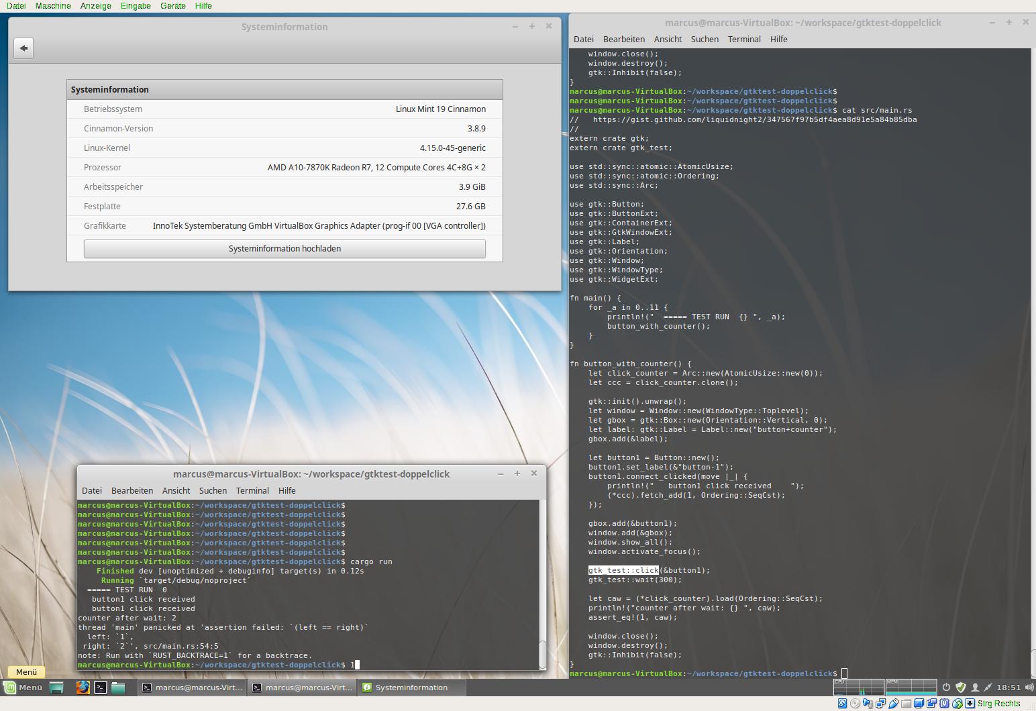Open Terminal menu in the right terminal
This screenshot has width=1036, height=711.
744,40
